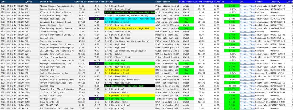Select the 377.96 current price cell
This screenshot has height=110, width=293.
pyautogui.click(x=82, y=22)
